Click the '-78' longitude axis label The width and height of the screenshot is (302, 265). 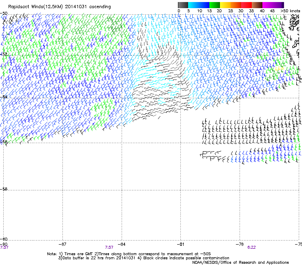[240, 244]
